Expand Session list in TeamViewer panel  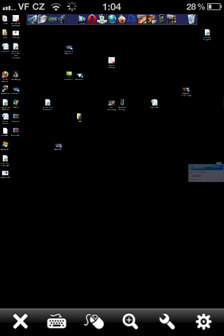pos(196,176)
